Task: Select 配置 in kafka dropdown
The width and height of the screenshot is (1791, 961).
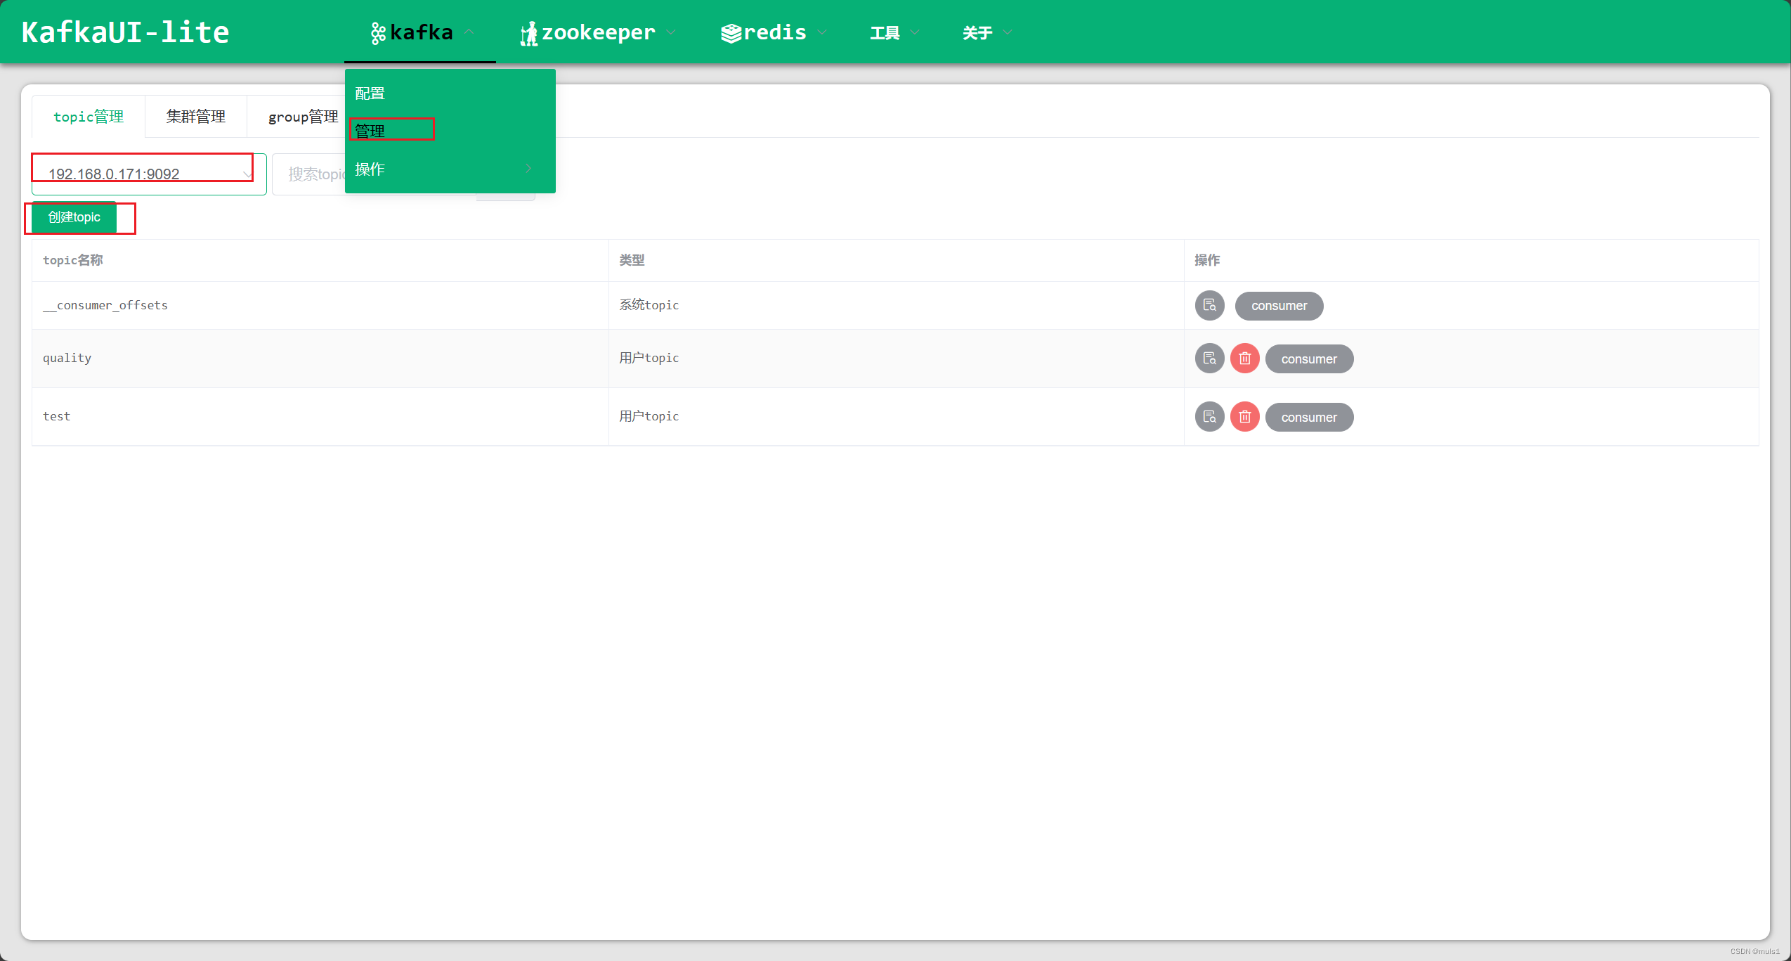Action: coord(450,93)
